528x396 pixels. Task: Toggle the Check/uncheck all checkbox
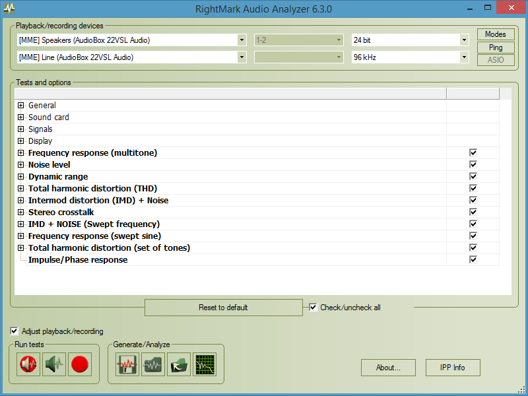pyautogui.click(x=313, y=307)
